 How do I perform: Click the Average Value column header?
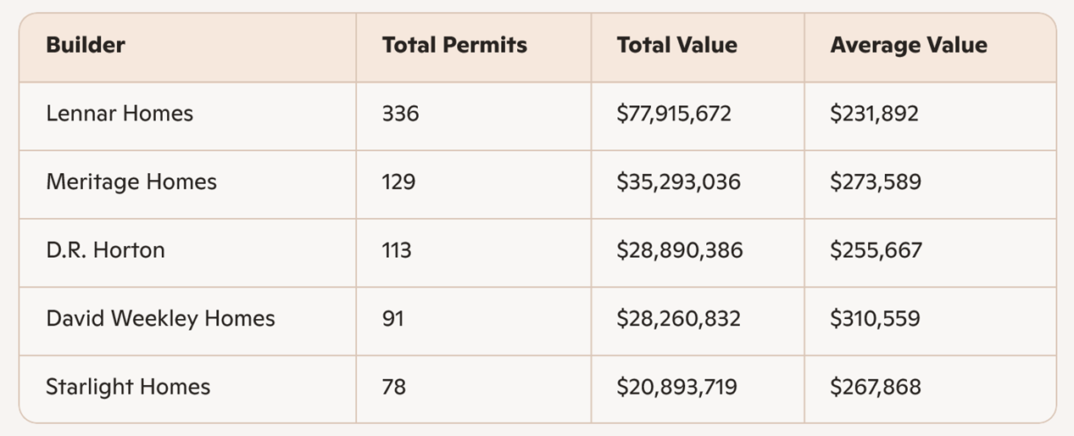pos(909,46)
